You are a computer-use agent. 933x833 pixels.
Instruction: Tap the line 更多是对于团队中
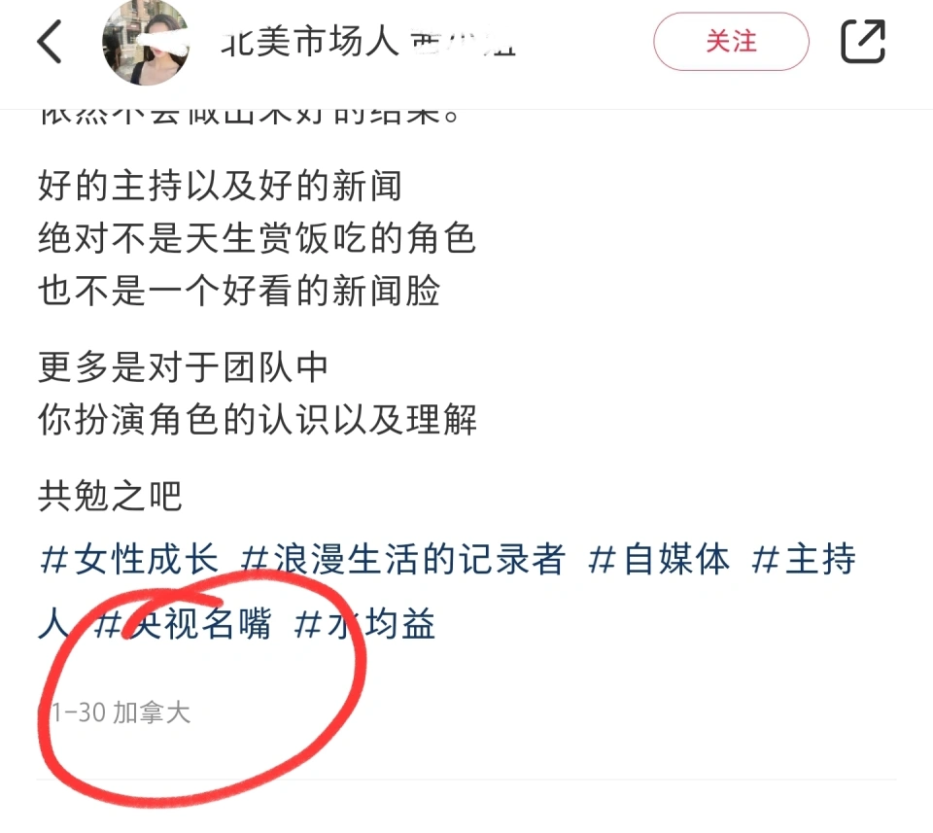click(184, 366)
